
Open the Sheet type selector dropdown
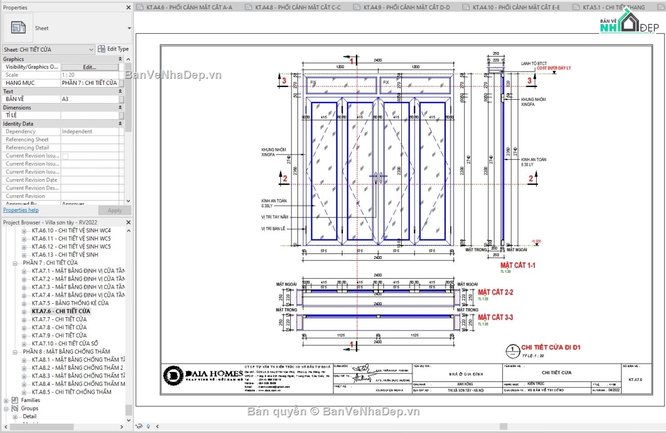[x=129, y=28]
